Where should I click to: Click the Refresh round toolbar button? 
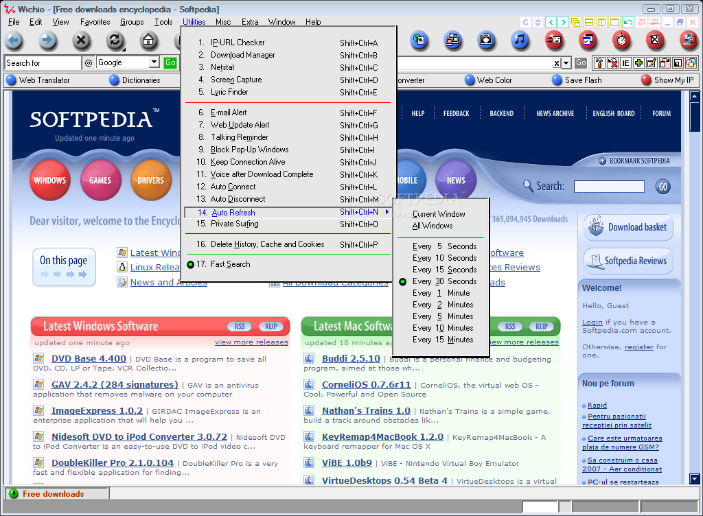pyautogui.click(x=115, y=40)
